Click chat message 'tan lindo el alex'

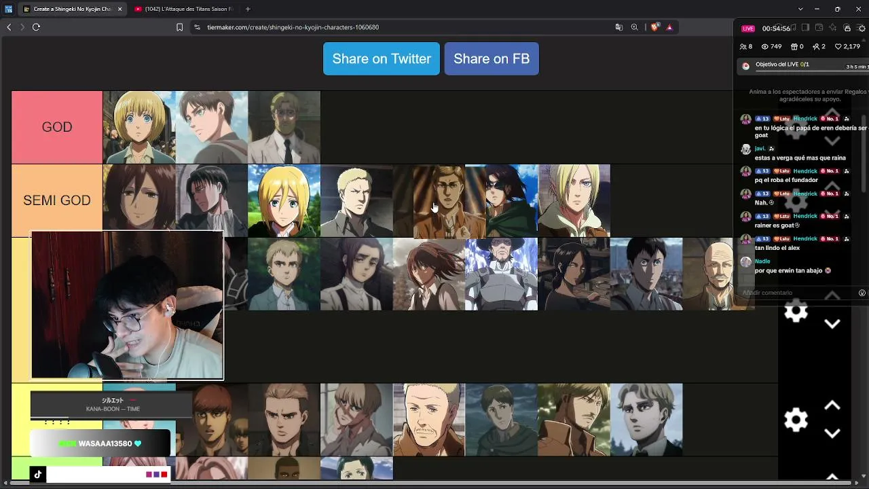click(777, 248)
